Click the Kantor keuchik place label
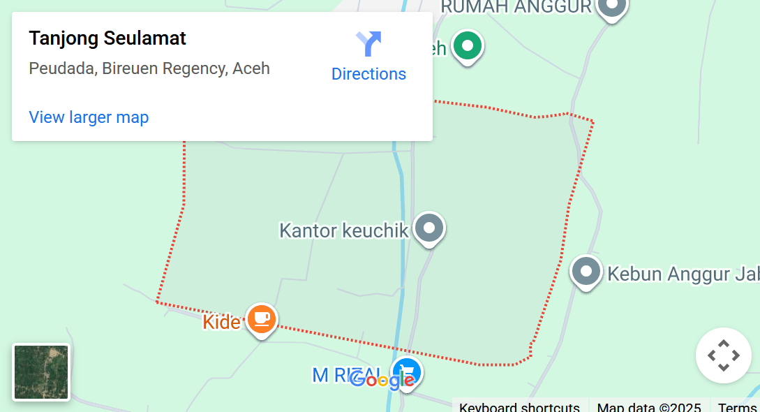 click(x=343, y=230)
